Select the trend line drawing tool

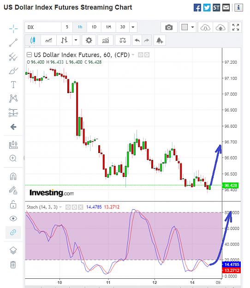[13, 43]
